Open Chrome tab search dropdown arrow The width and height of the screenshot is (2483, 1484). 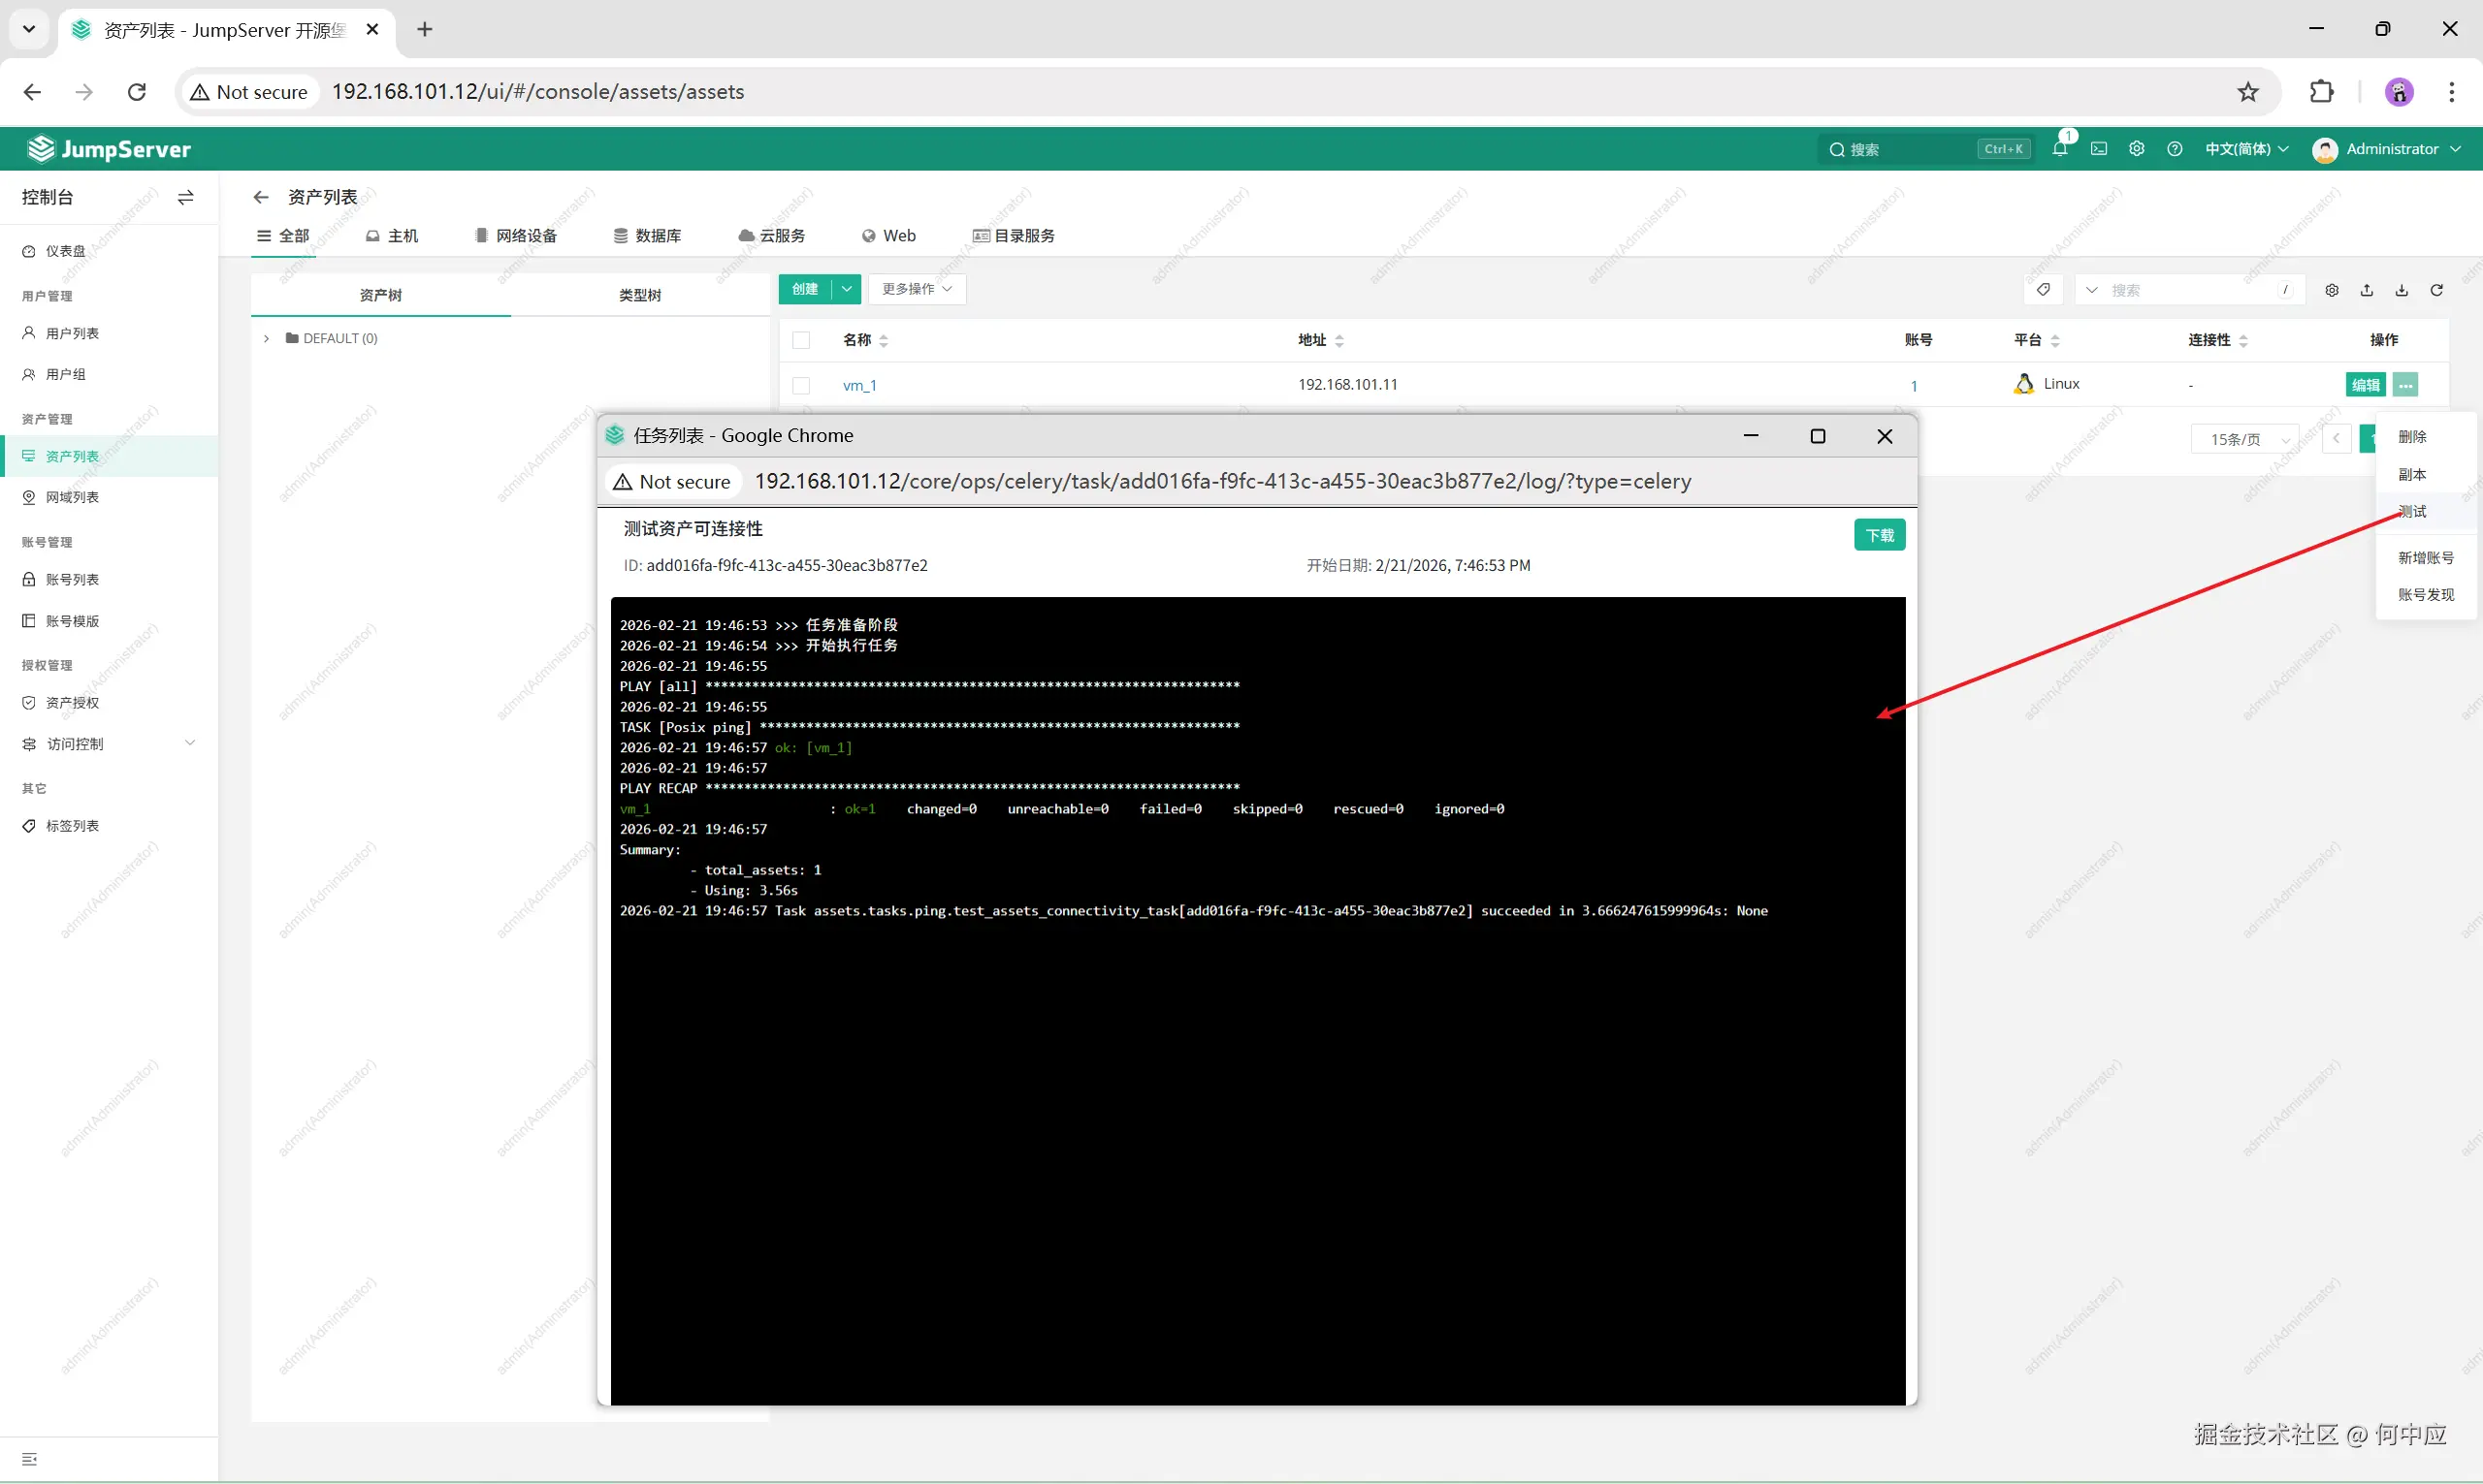point(29,30)
